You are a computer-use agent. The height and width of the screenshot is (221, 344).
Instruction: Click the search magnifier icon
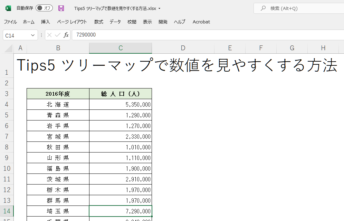pyautogui.click(x=263, y=8)
